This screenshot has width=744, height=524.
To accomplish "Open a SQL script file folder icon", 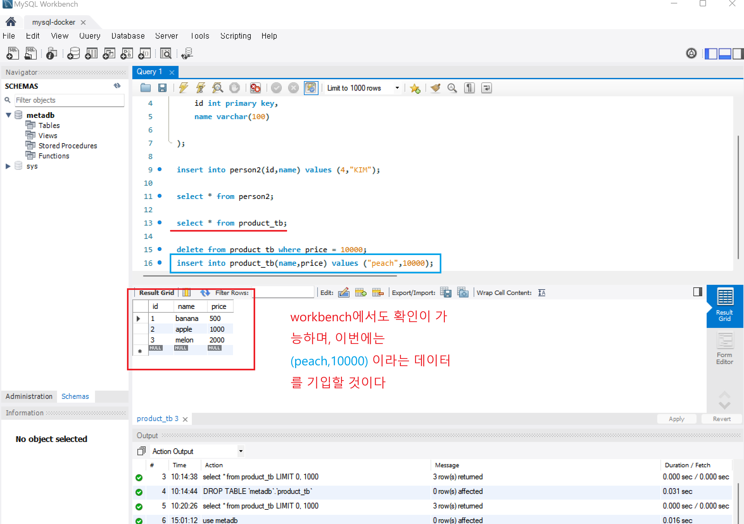I will click(x=146, y=88).
